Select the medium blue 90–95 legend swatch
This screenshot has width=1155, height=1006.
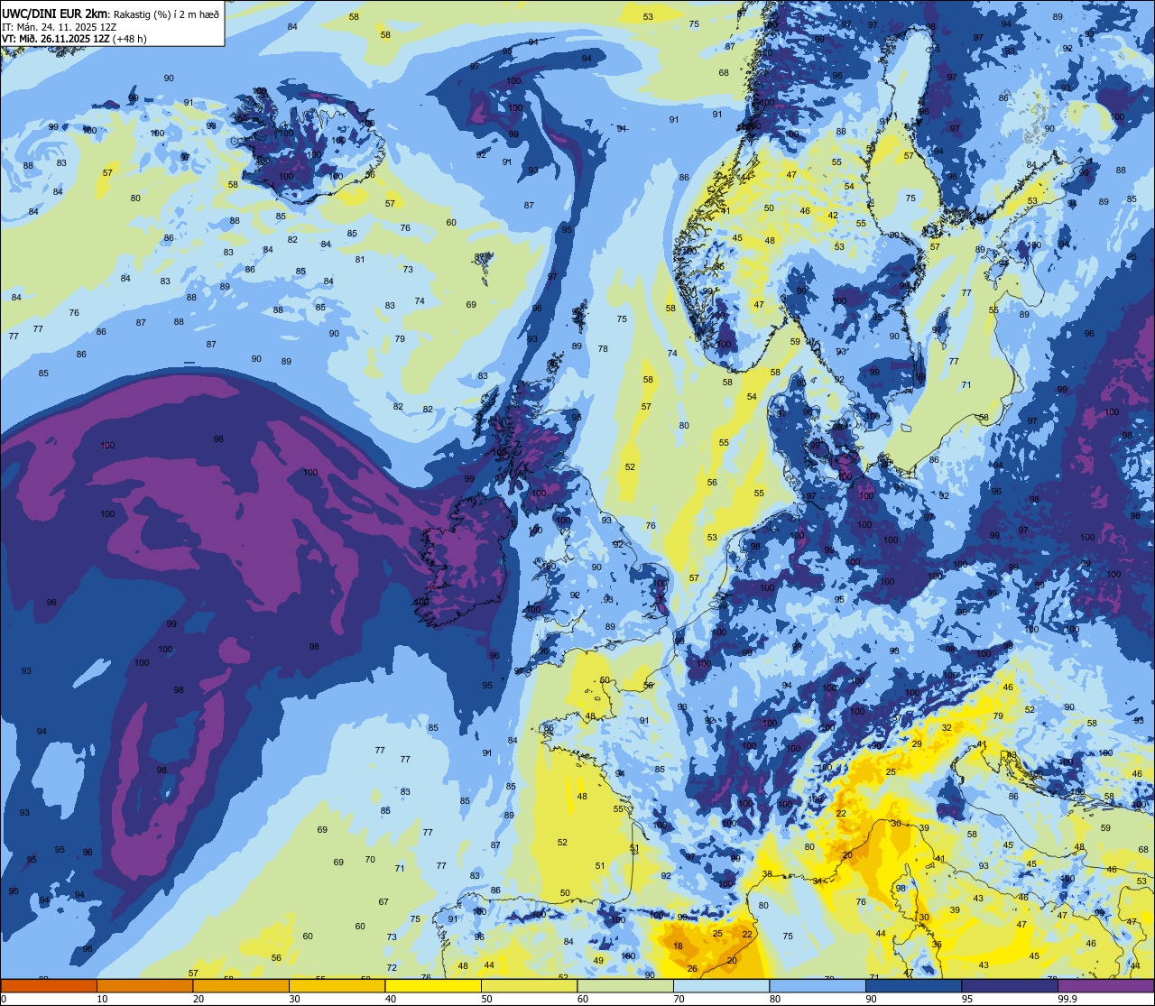913,985
